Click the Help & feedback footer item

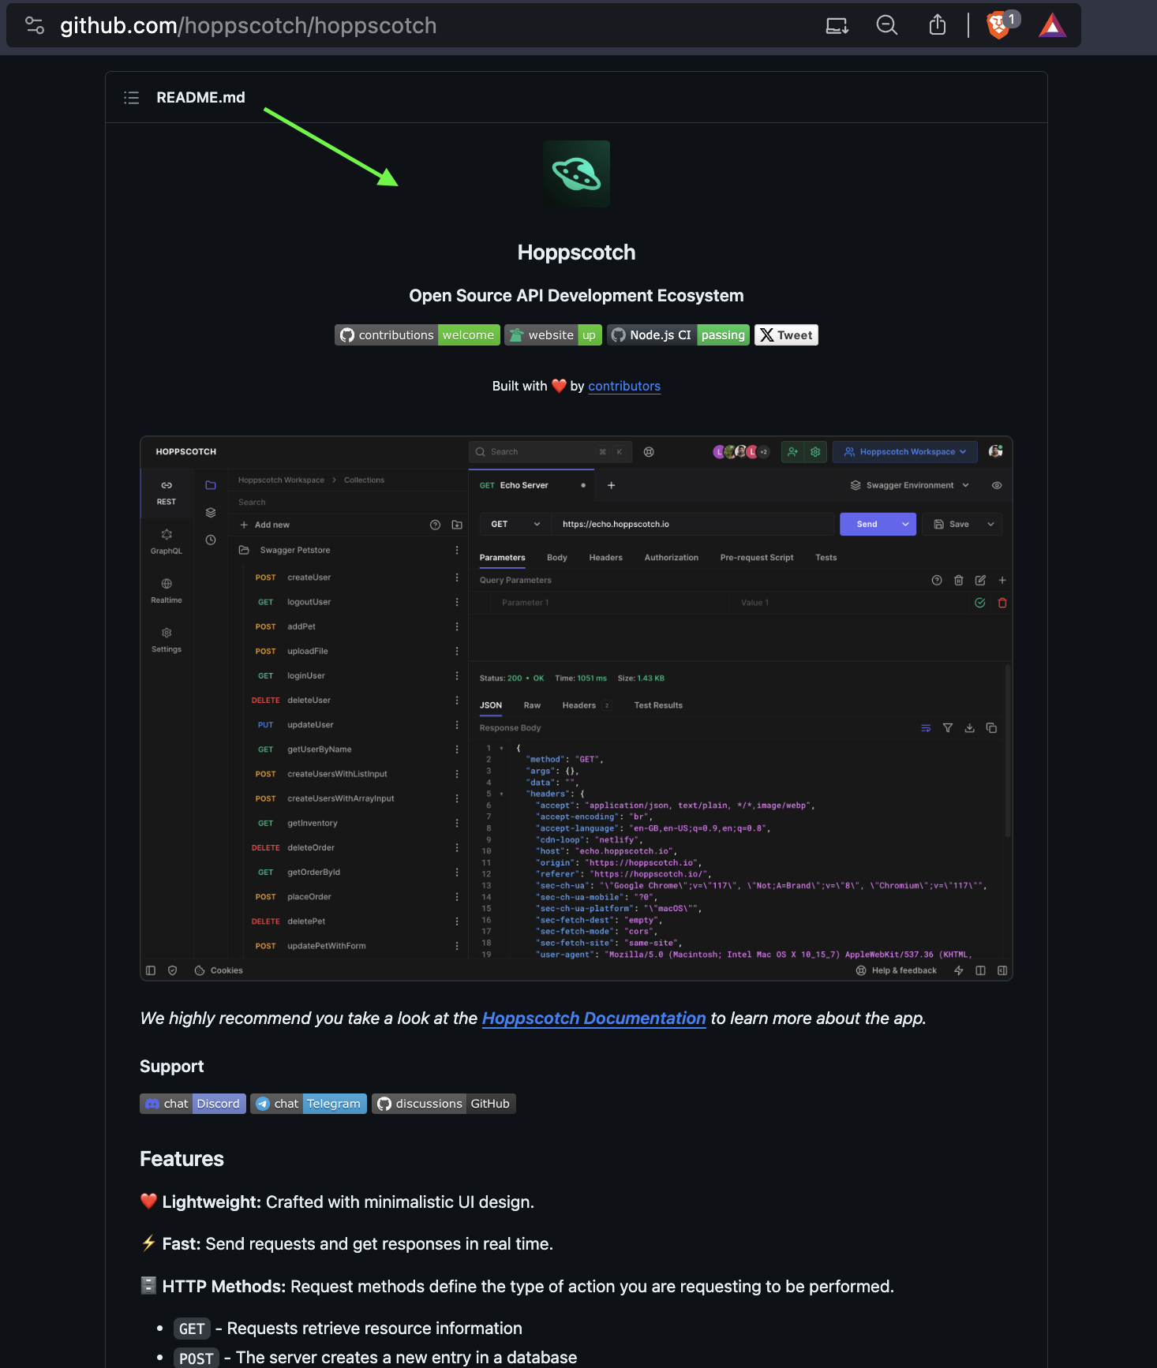coord(897,970)
